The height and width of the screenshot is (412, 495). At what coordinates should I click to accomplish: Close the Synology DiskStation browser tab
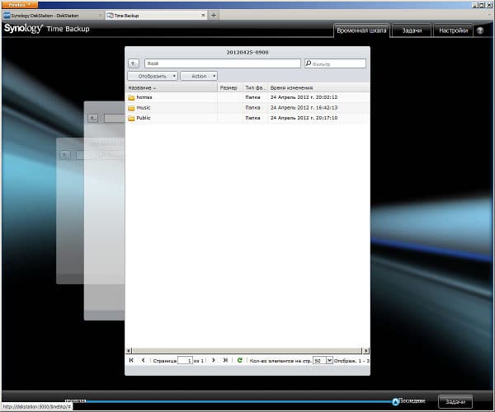(x=101, y=15)
